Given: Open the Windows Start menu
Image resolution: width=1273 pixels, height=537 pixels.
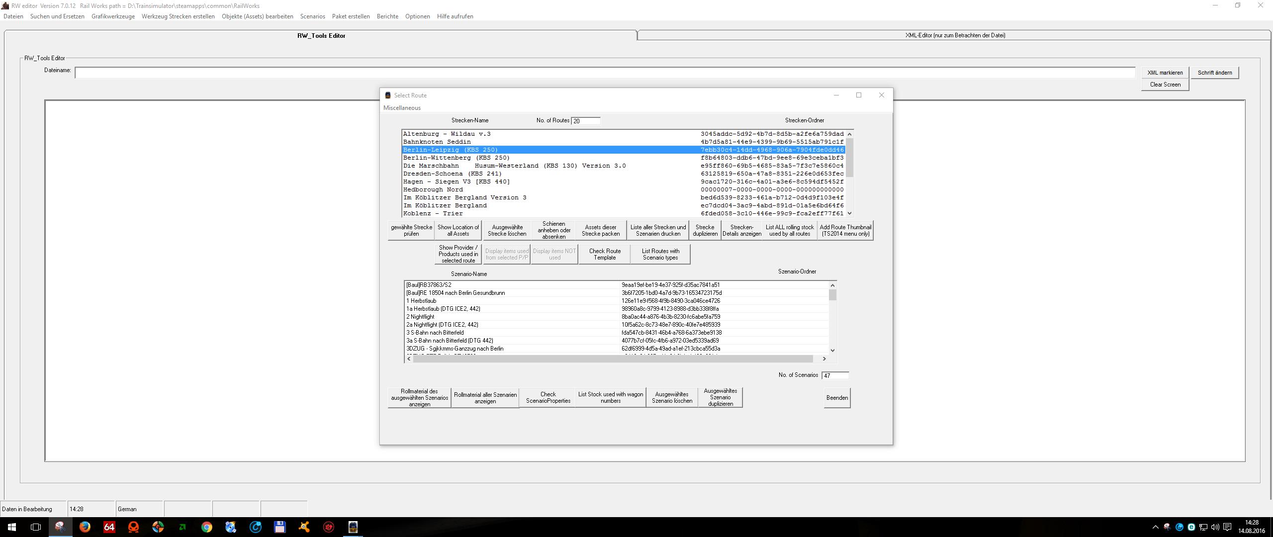Looking at the screenshot, I should pos(12,527).
